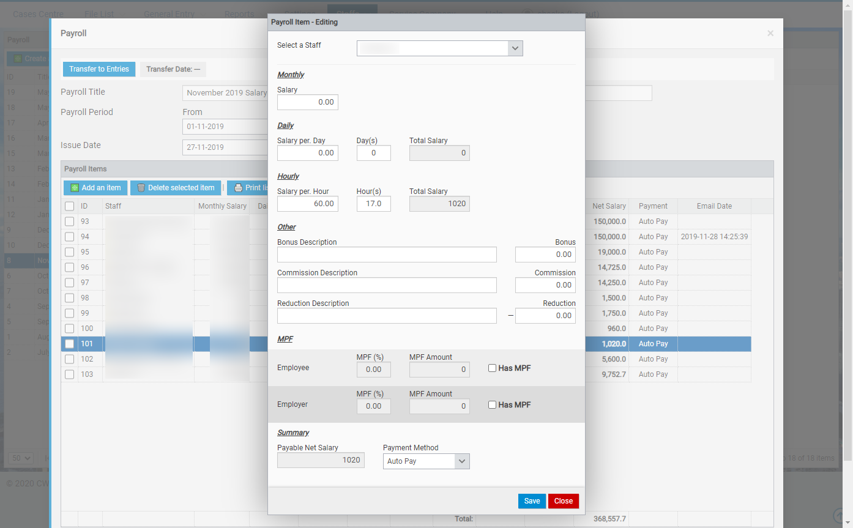Click the Issue Date field
This screenshot has width=853, height=528.
click(x=225, y=147)
